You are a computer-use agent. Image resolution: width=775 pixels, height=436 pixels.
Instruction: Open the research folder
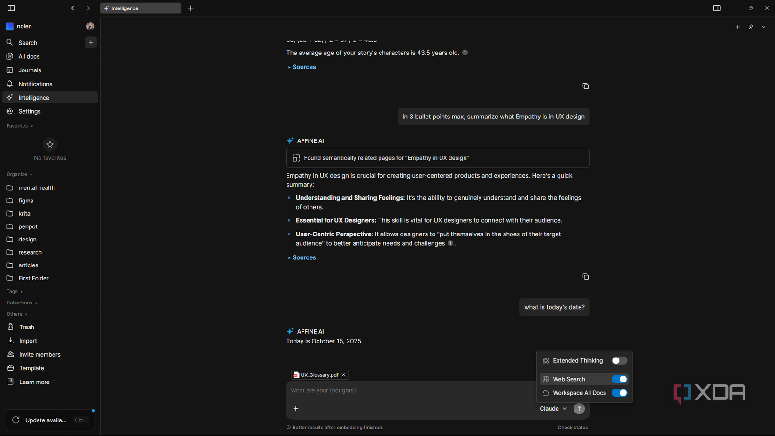(50, 252)
